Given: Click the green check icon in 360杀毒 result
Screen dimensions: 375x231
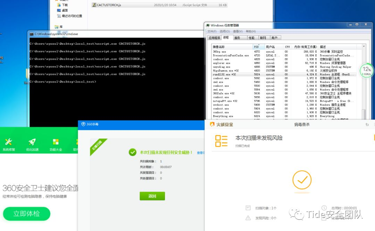Looking at the screenshot, I should click(x=133, y=152).
